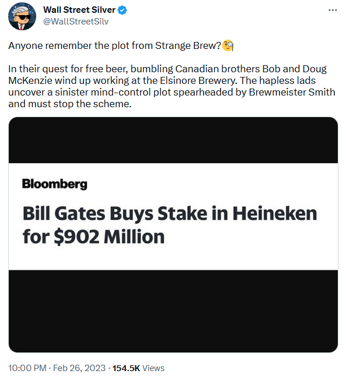Open the Wall Street Silver profile avatar
The width and height of the screenshot is (346, 381).
[22, 16]
